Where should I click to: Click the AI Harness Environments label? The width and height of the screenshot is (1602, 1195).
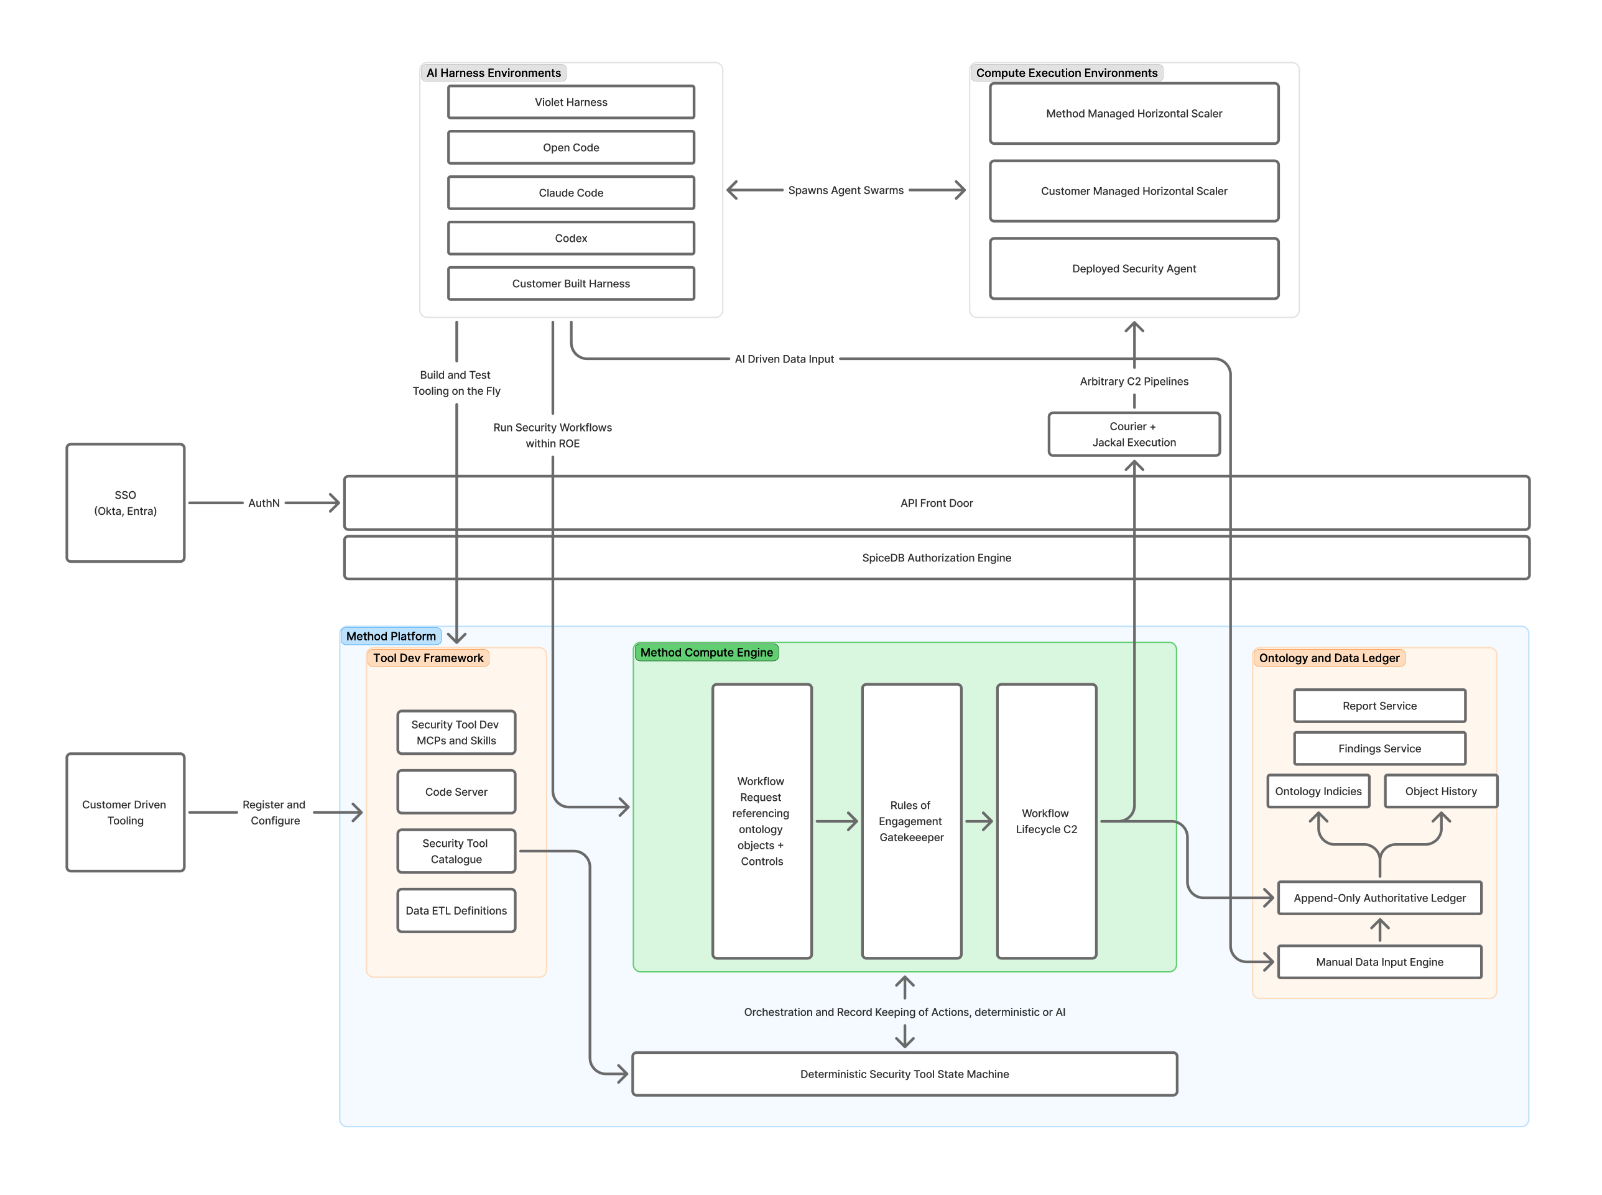pyautogui.click(x=494, y=73)
